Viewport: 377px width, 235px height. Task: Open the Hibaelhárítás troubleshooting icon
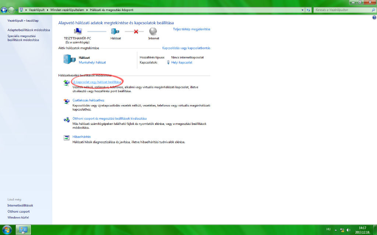(67, 138)
